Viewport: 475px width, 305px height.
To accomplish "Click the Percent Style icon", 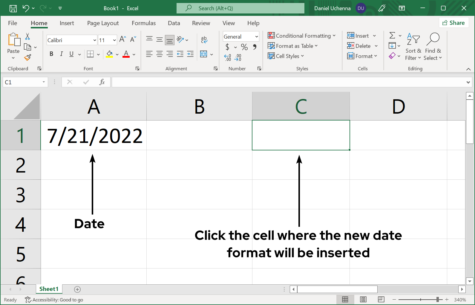I will pos(244,47).
